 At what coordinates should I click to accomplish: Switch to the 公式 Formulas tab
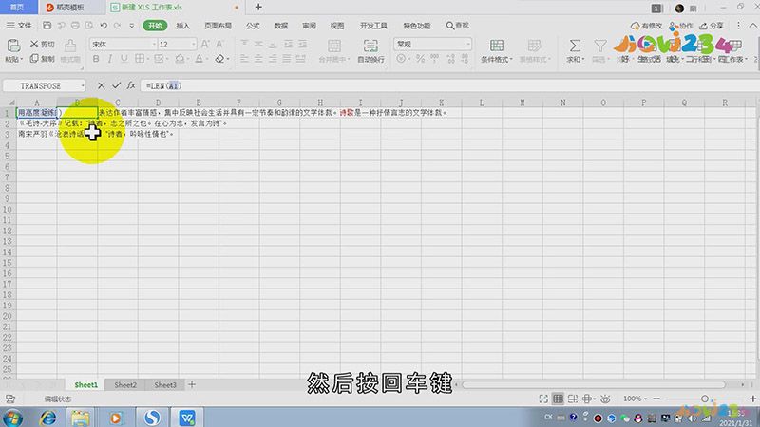(x=253, y=26)
